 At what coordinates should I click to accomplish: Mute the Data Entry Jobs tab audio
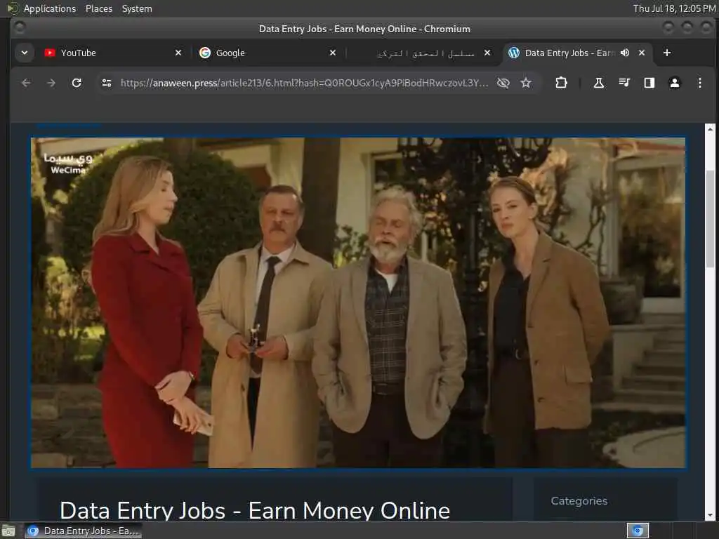coord(625,53)
